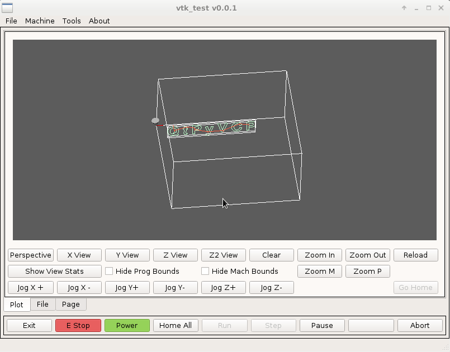Enable Hide Prog Bounds checkbox

pos(109,271)
